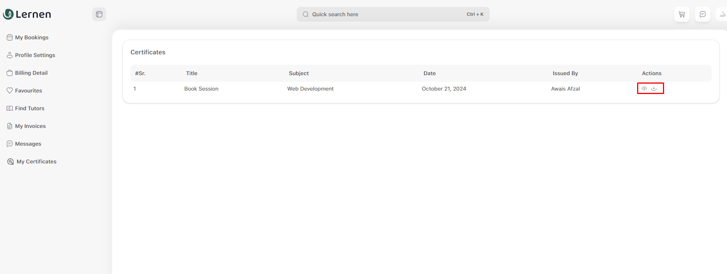Open the shopping cart icon
Screen dimensions: 727x274
pos(682,14)
